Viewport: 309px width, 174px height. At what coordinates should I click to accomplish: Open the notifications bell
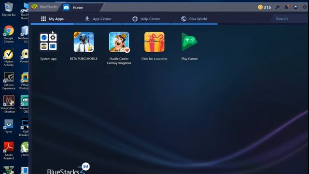click(x=286, y=7)
